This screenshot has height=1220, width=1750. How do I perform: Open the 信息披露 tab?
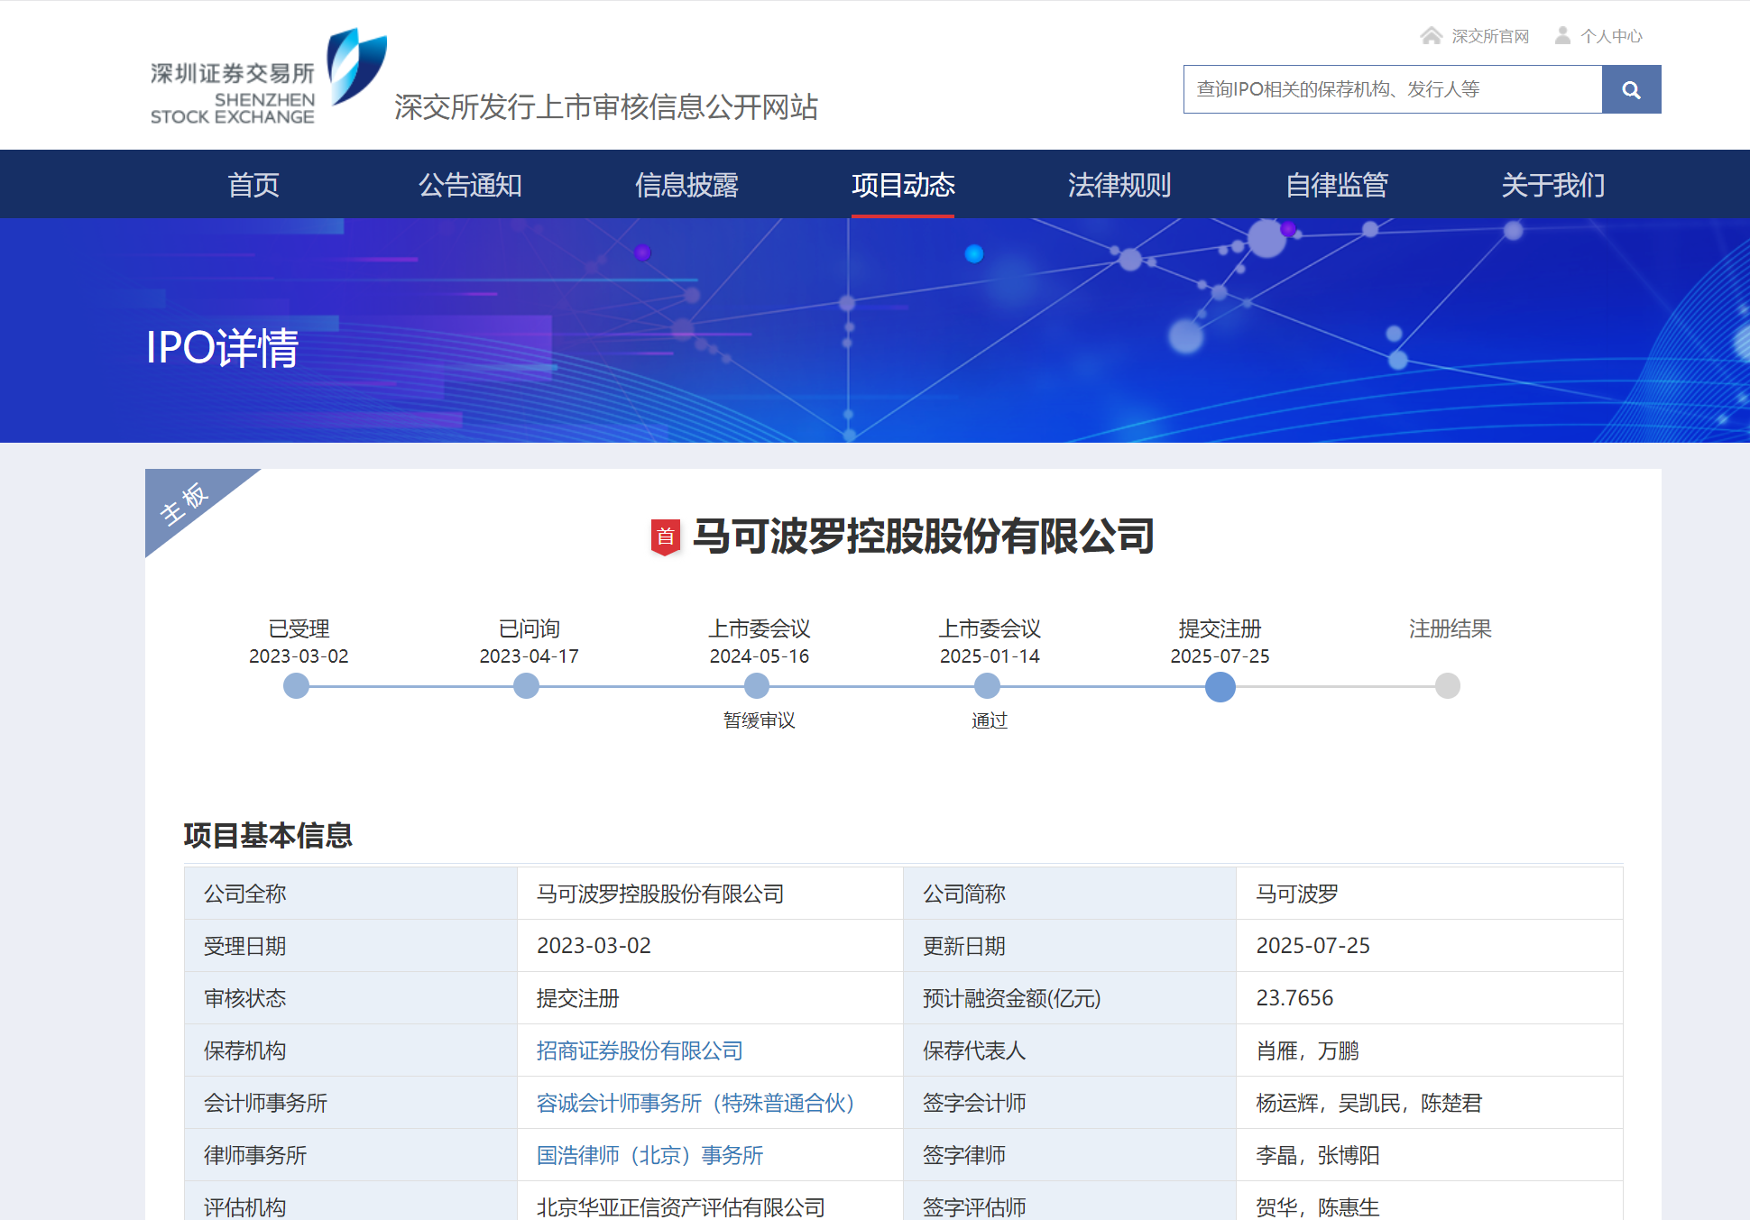[x=686, y=184]
